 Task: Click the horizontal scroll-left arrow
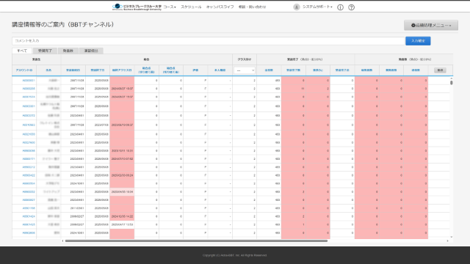(62, 241)
